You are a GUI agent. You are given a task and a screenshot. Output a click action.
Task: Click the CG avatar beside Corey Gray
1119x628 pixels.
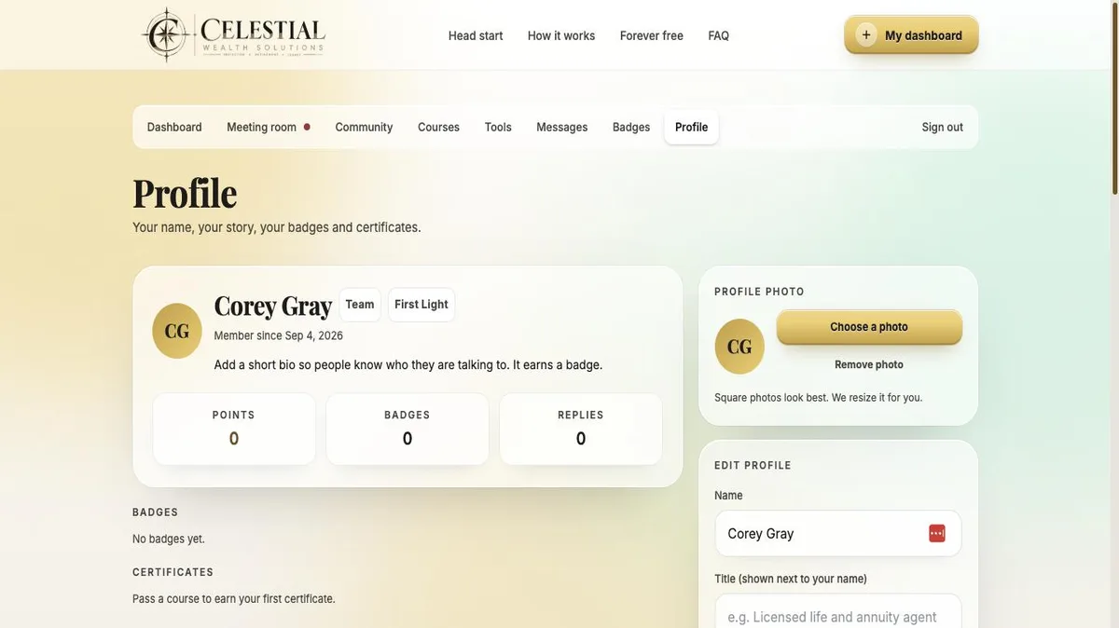(177, 331)
